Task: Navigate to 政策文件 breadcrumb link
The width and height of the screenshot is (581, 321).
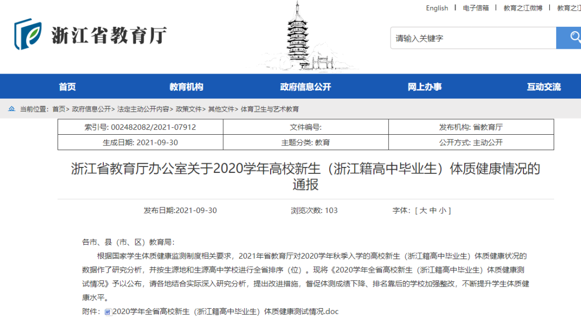Action: point(189,109)
